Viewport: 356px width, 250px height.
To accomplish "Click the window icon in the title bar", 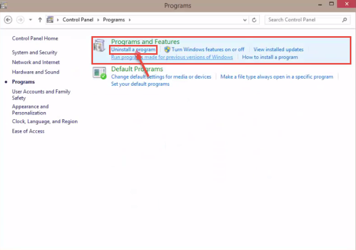I will [x=4, y=5].
